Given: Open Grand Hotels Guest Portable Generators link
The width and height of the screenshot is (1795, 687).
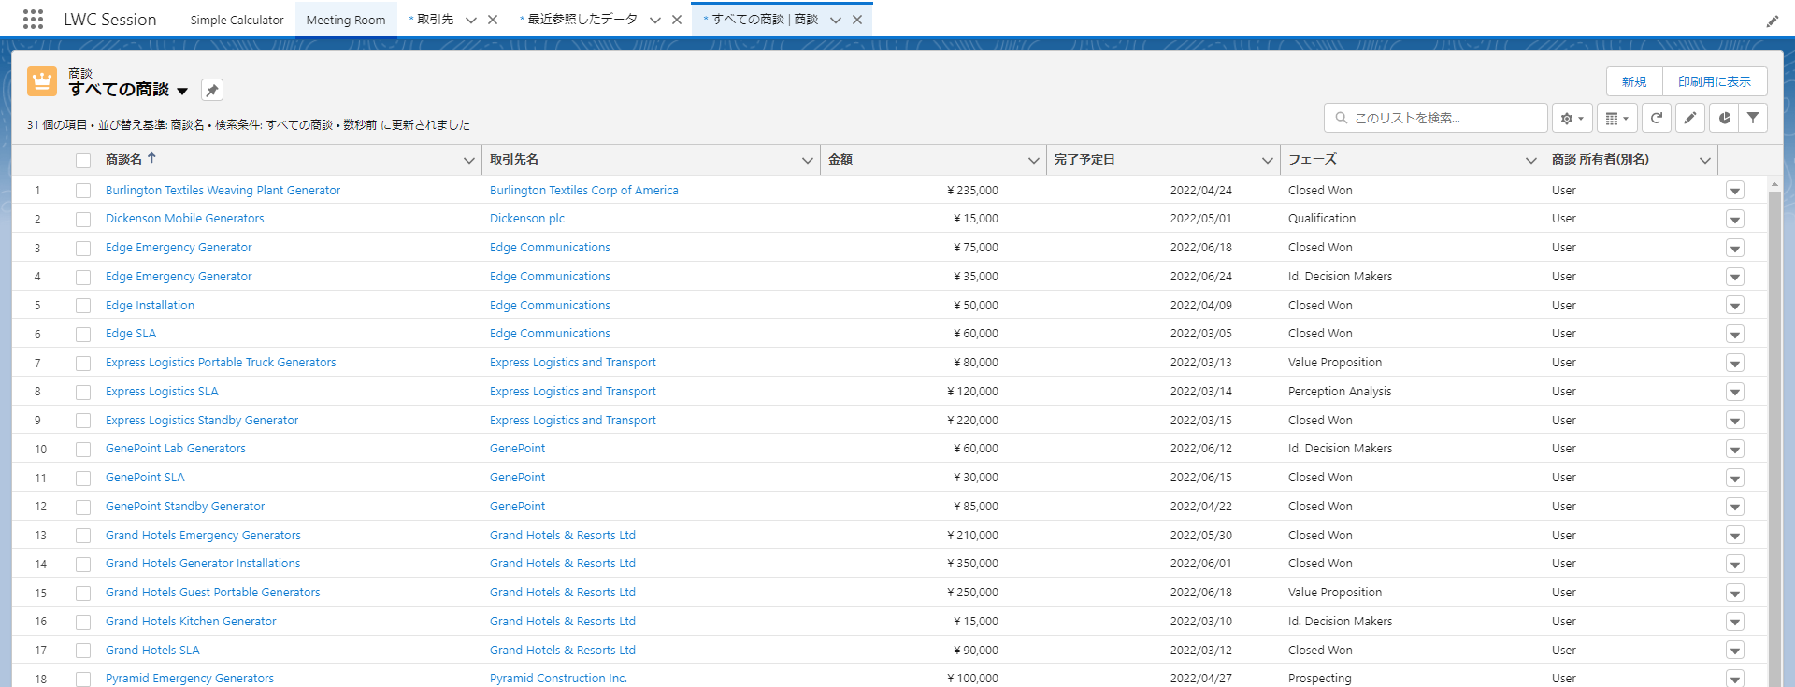Looking at the screenshot, I should (213, 593).
